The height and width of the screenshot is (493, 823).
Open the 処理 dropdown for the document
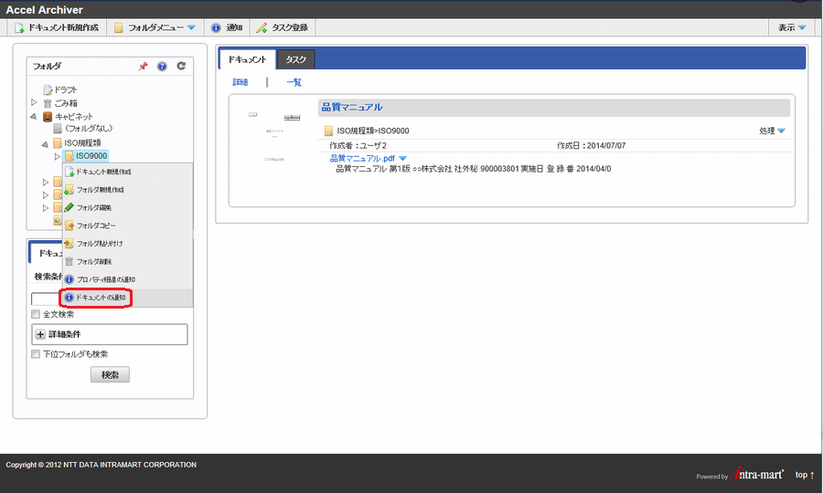(x=773, y=131)
